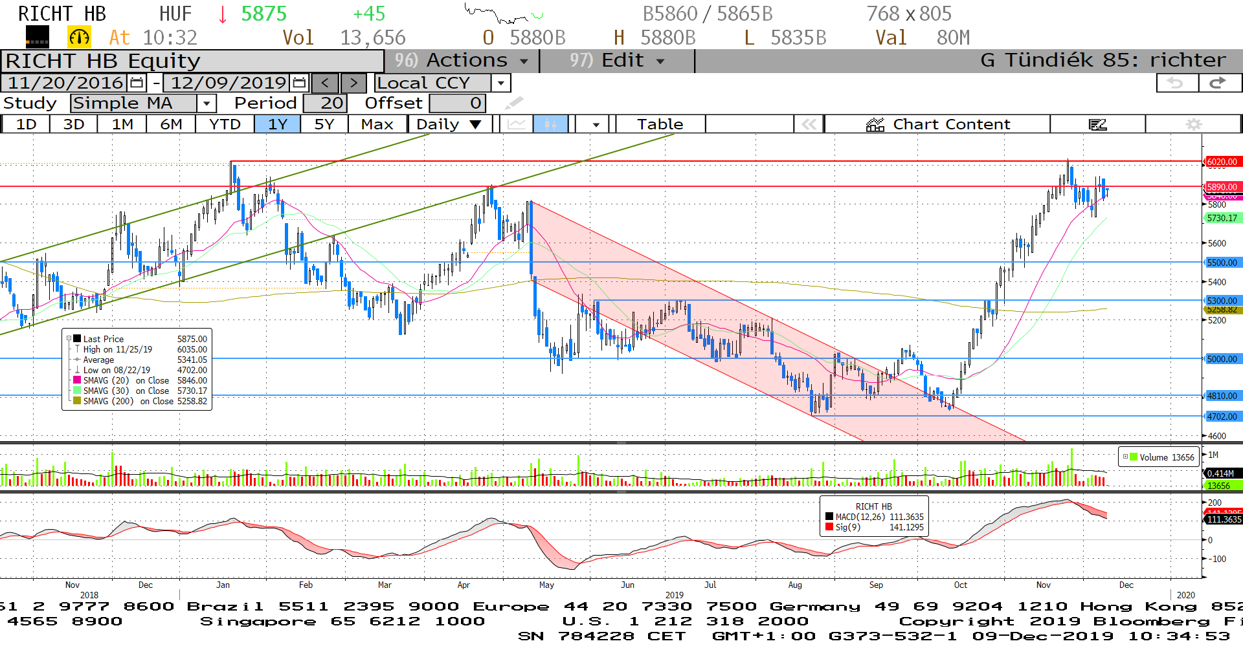Click the 5500.00 blue level label
Image resolution: width=1243 pixels, height=672 pixels.
(x=1222, y=263)
